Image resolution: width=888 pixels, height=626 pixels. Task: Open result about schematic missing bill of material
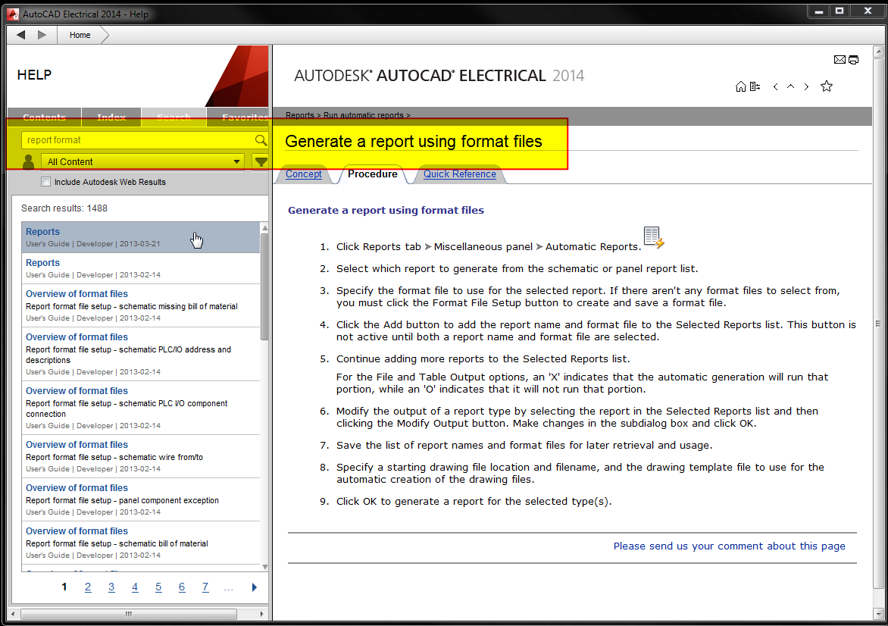141,305
